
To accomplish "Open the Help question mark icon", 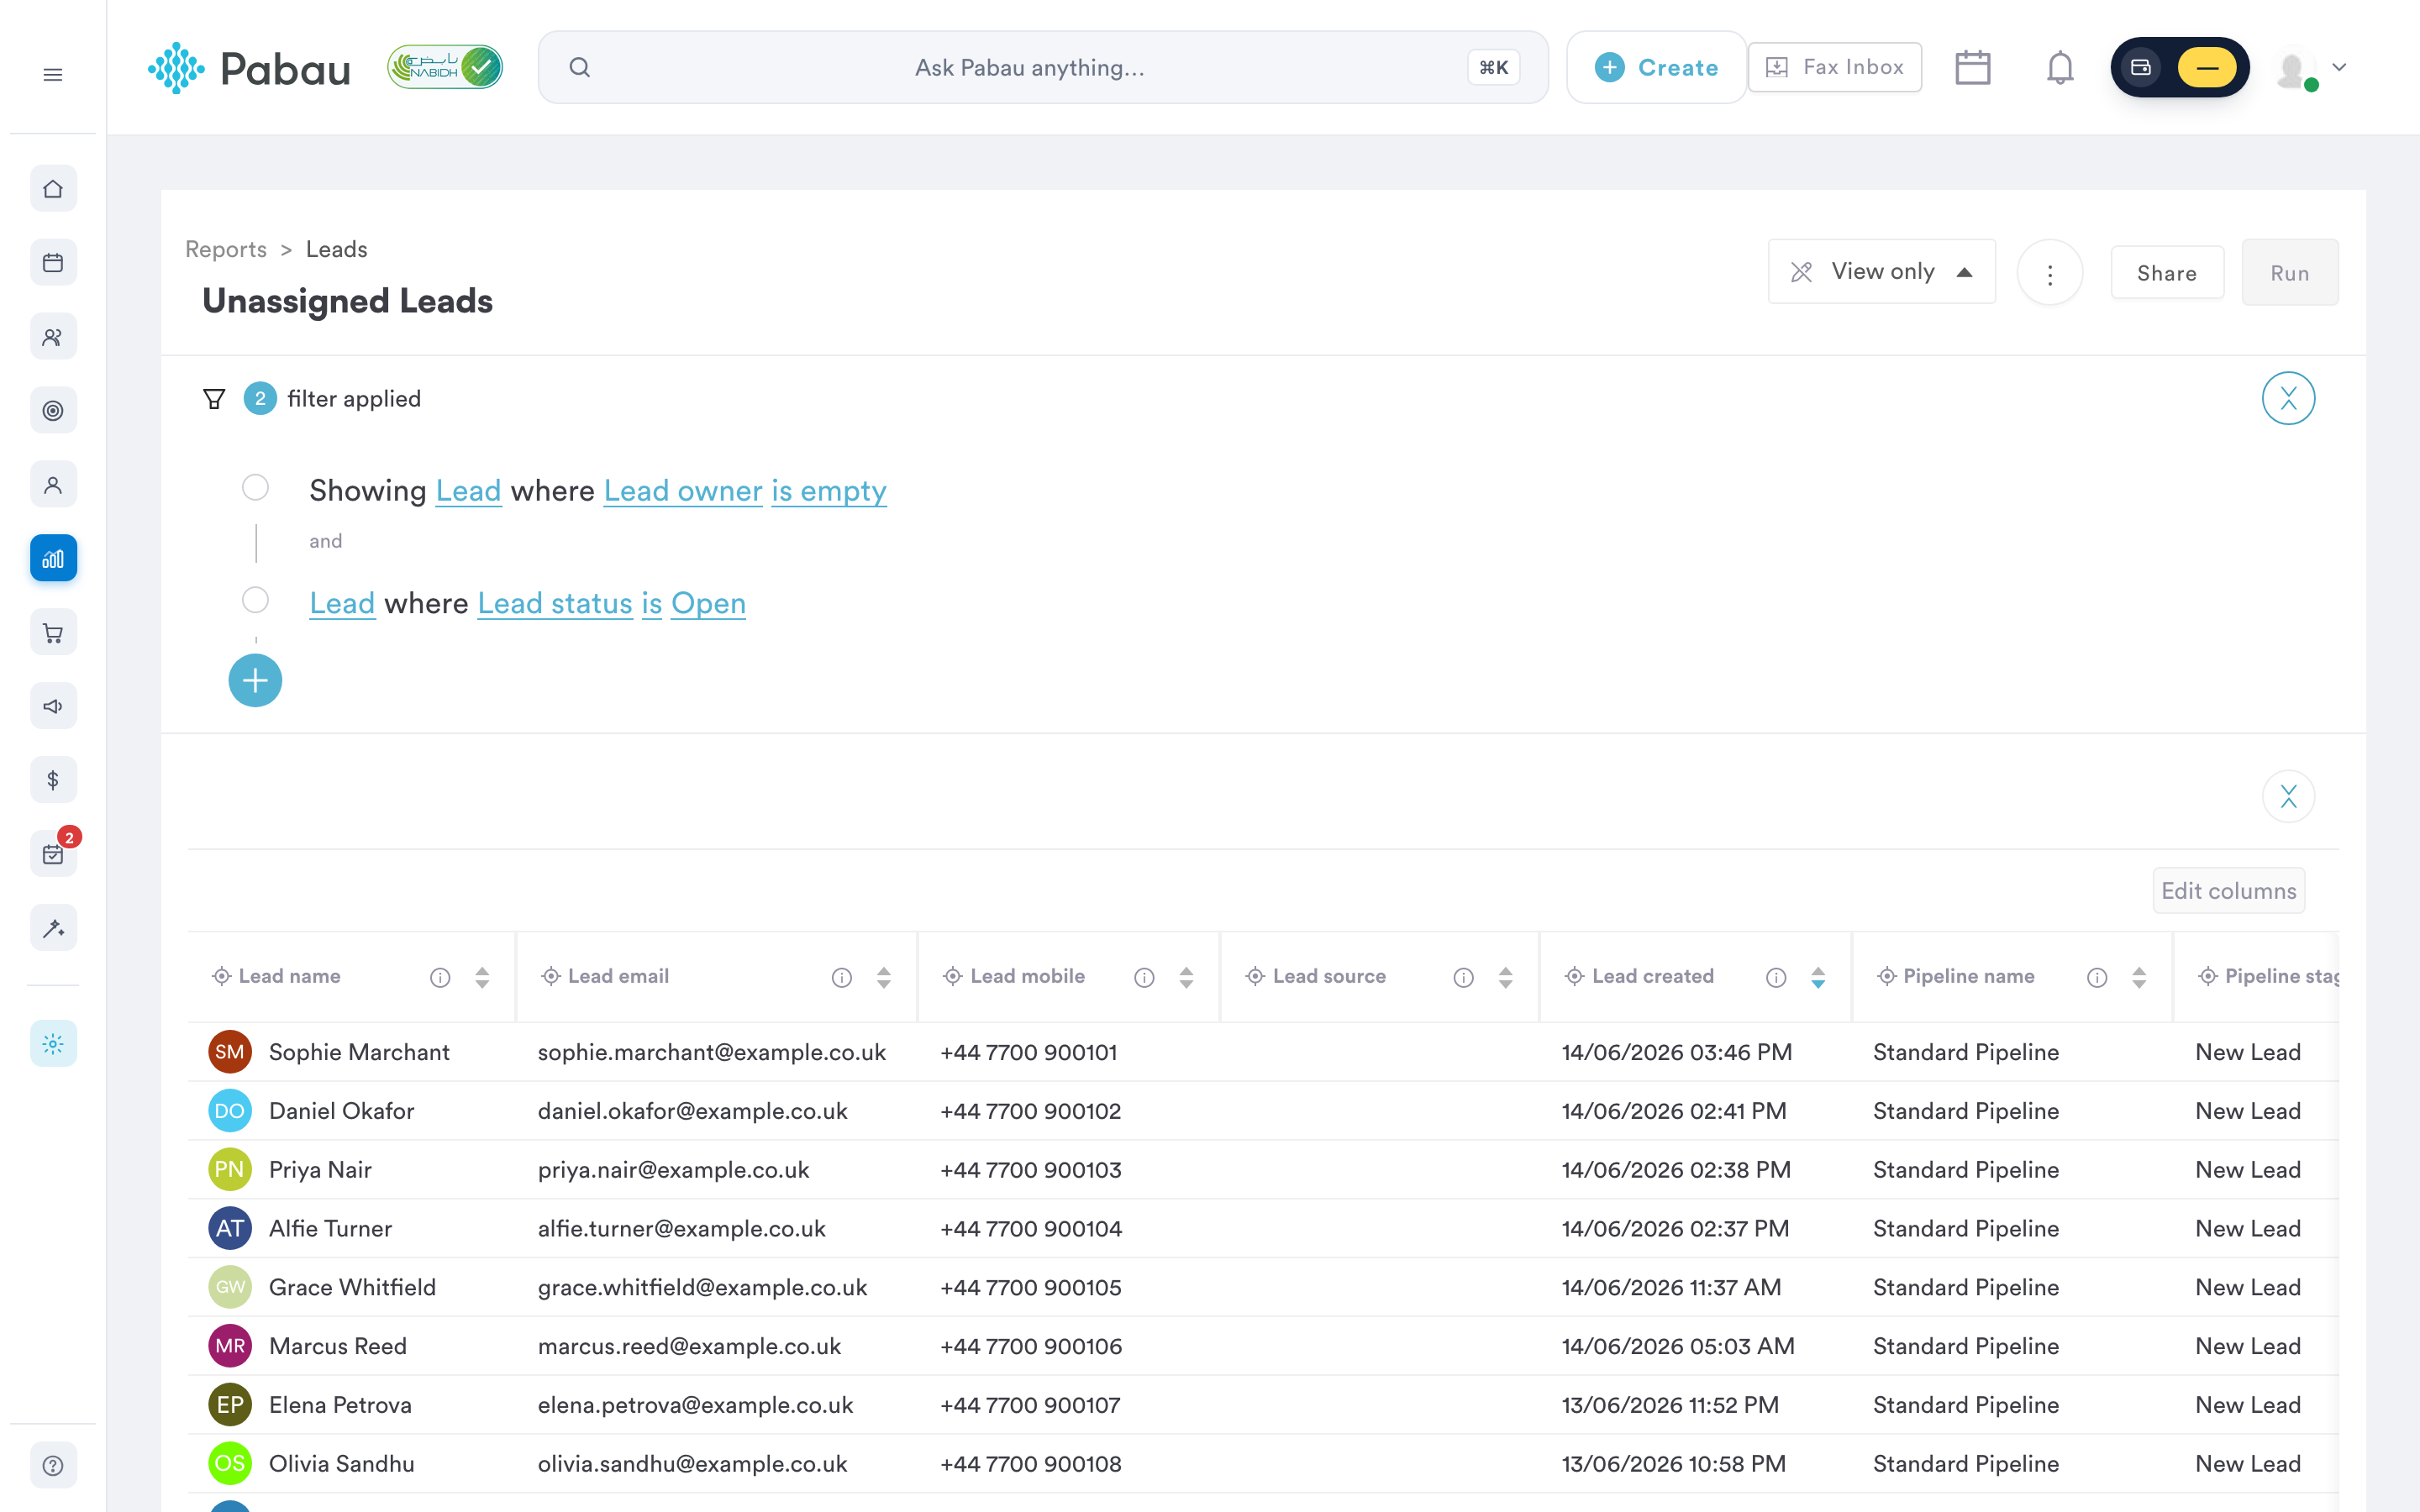I will 53,1466.
